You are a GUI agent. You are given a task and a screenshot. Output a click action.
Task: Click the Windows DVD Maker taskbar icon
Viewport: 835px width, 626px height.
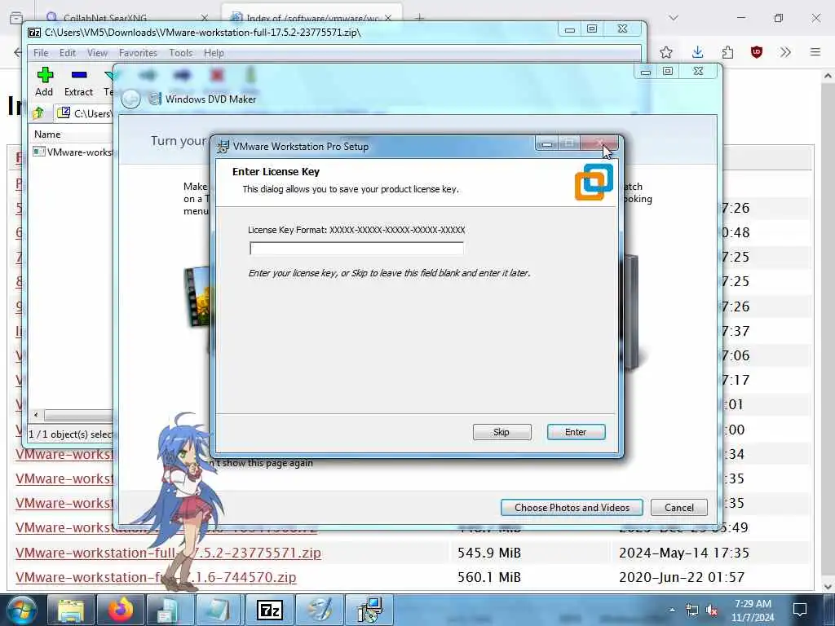319,611
